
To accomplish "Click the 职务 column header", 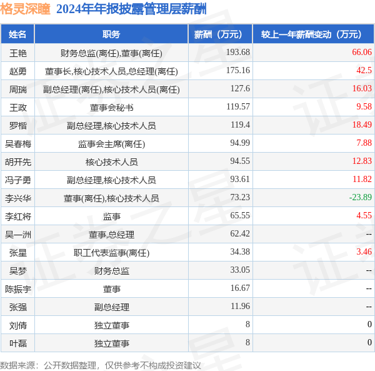I will [111, 34].
